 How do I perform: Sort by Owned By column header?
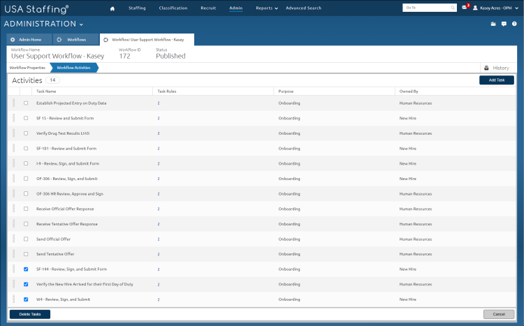[x=409, y=91]
